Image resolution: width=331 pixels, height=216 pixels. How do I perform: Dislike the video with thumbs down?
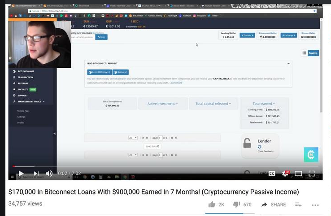(236, 204)
